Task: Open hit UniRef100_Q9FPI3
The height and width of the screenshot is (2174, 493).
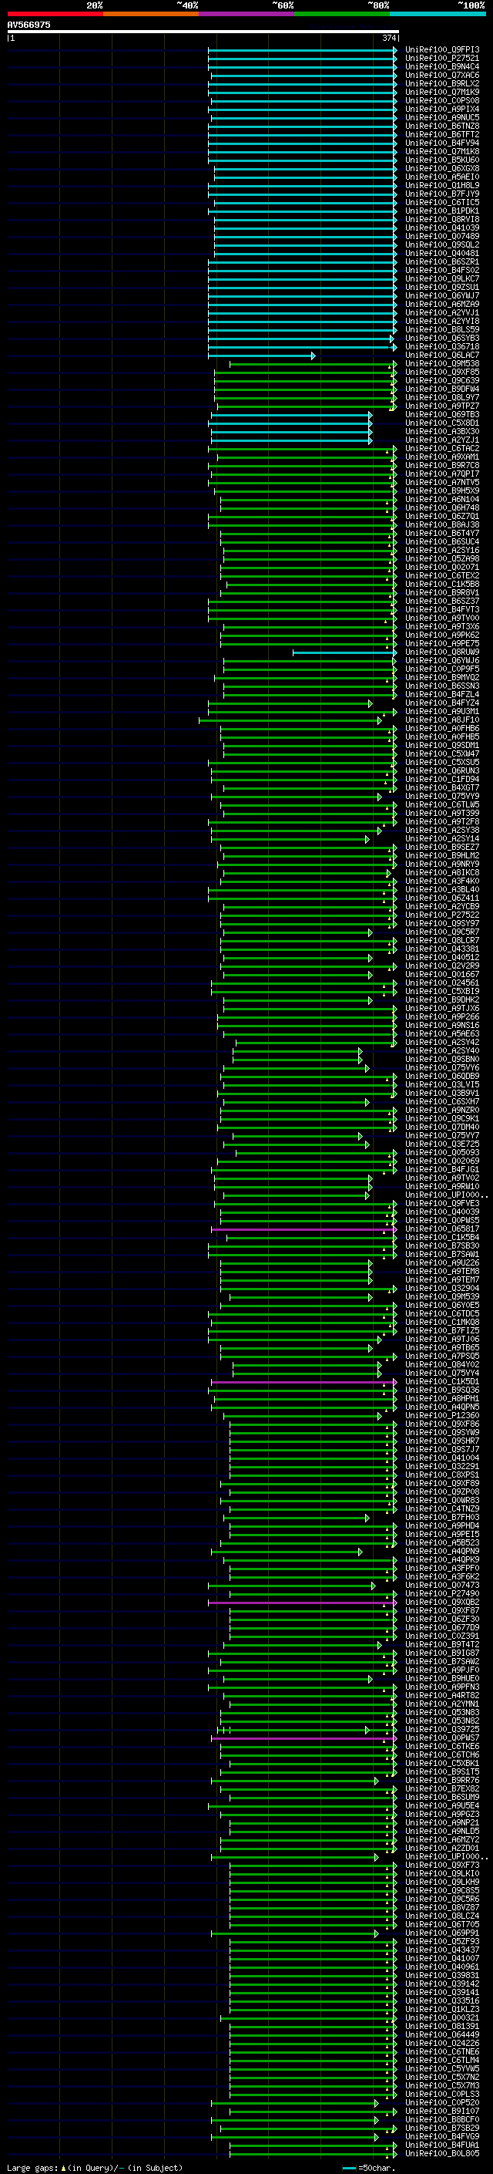Action: pos(441,50)
